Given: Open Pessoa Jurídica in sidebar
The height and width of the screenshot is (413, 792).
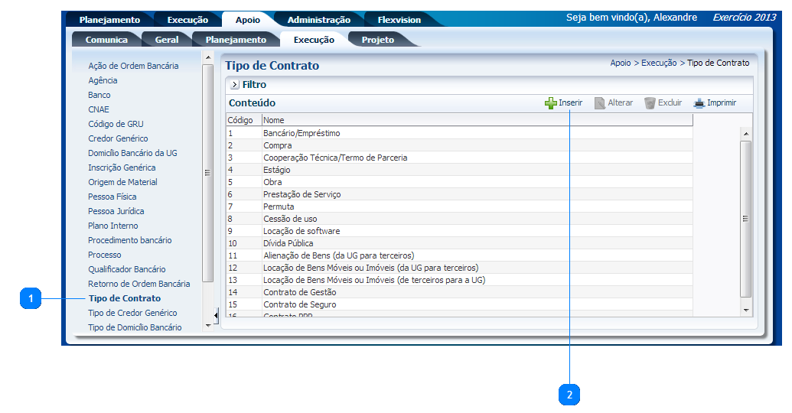Looking at the screenshot, I should tap(116, 211).
